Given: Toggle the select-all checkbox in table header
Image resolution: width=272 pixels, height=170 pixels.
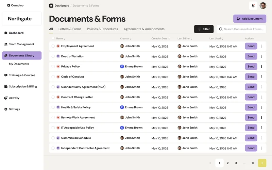Looking at the screenshot, I should tap(53, 38).
